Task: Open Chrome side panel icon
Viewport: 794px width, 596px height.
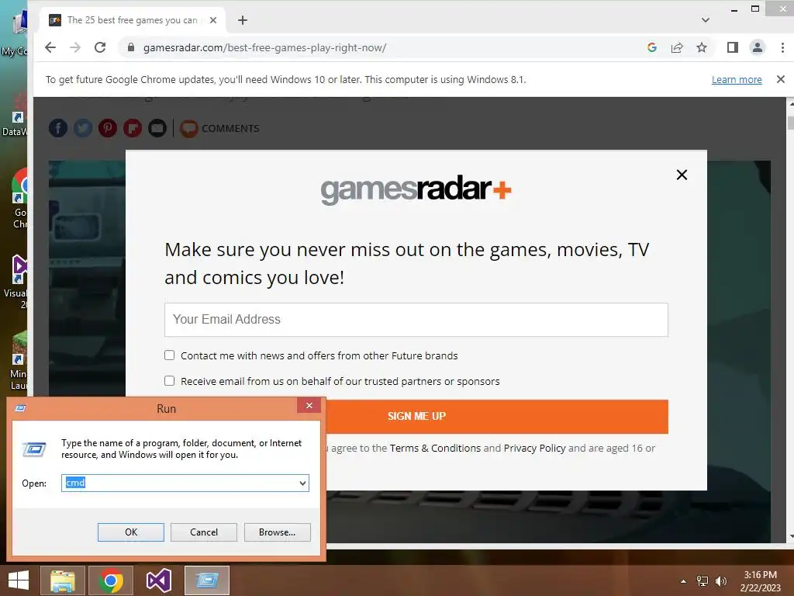Action: point(732,47)
